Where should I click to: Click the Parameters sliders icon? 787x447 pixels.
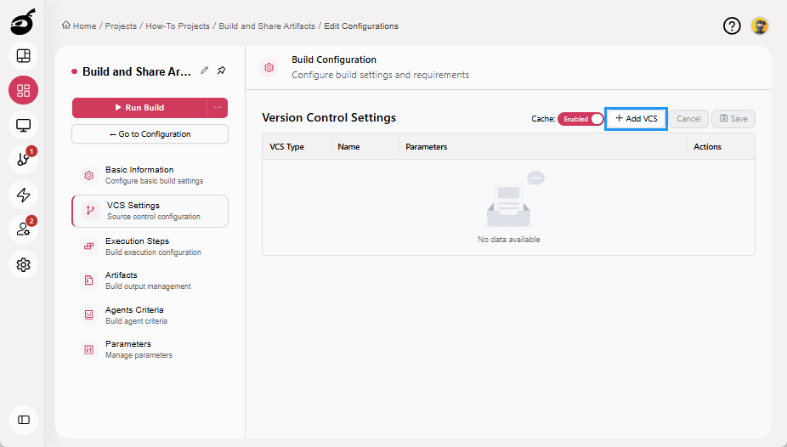pos(89,349)
